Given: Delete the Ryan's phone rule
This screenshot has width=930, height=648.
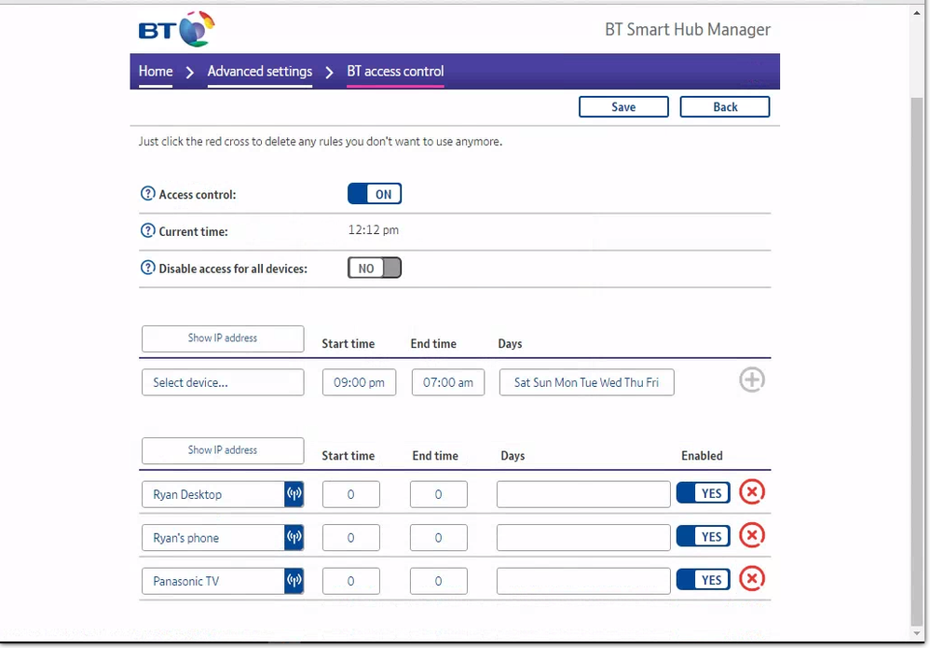Looking at the screenshot, I should click(x=751, y=535).
